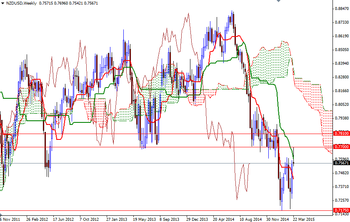Click the 0.83940 price scale value
Viewport: 350px width, 222px height.
342,63
